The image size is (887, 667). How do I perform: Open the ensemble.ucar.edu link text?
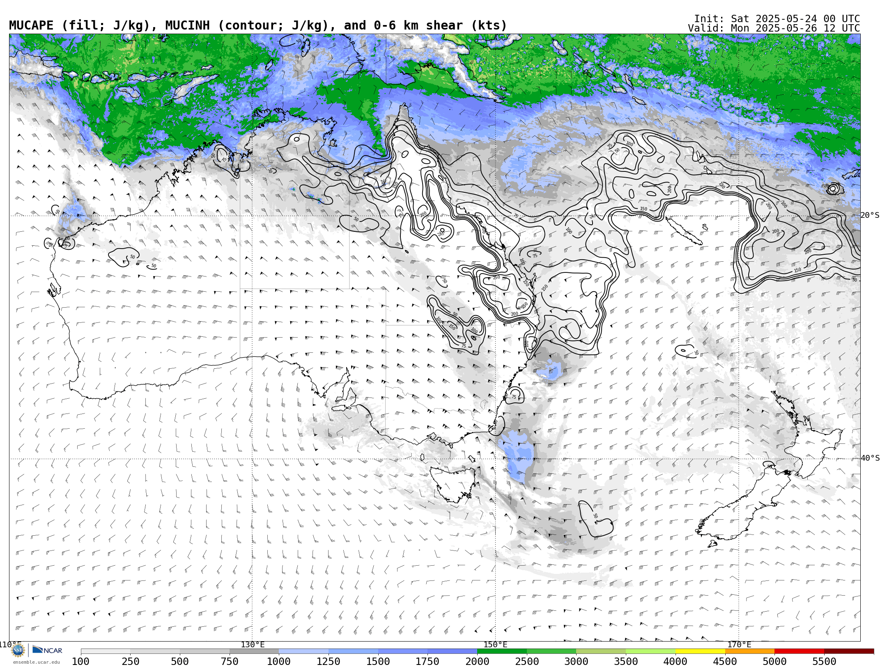tap(36, 662)
